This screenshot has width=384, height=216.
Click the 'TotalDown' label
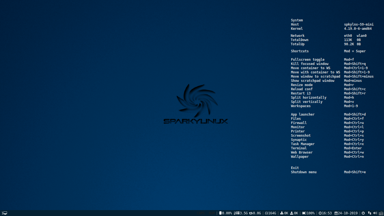click(x=300, y=40)
